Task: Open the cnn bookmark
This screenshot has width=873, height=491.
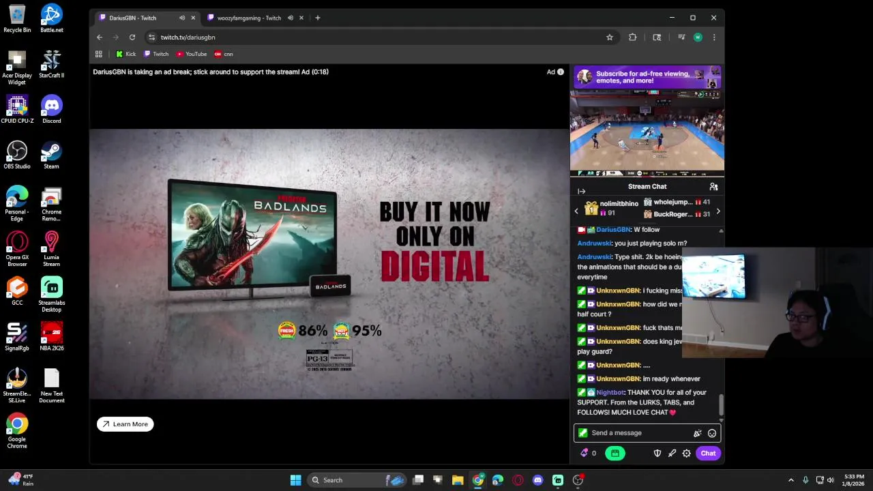Action: point(224,54)
